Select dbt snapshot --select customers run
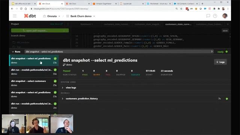Image resolution: width=240 pixels, height=135 pixels. point(34,83)
